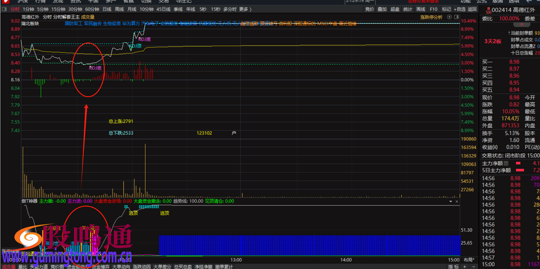
Task: Open the 布局 layout menu
Action: 469,260
